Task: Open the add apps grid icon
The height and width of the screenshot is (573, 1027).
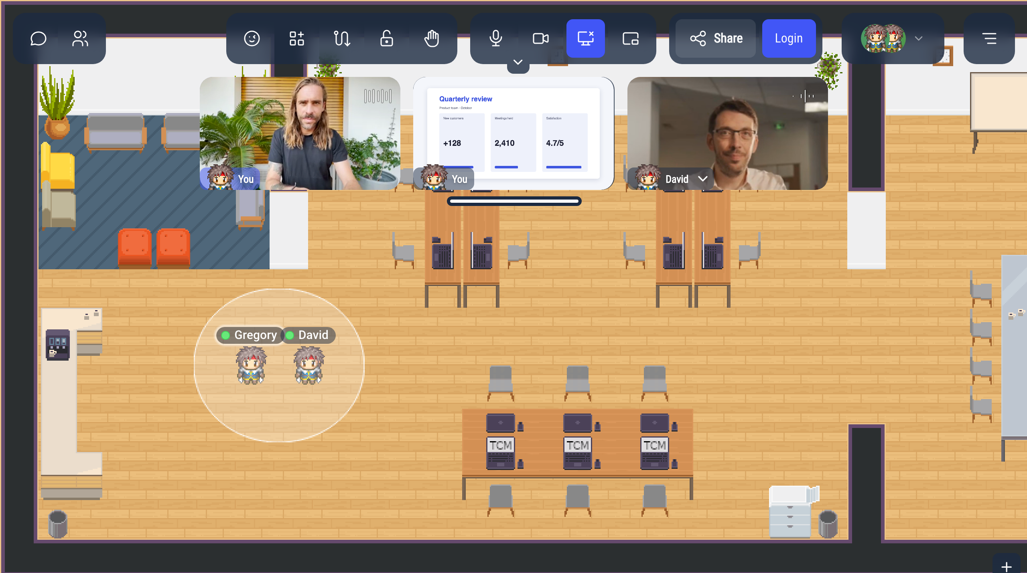Action: tap(297, 38)
